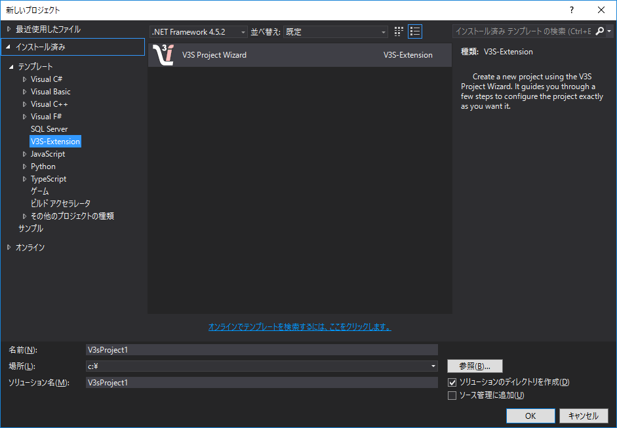
Task: Click the V3S Project Wizard logo icon
Action: (x=163, y=54)
